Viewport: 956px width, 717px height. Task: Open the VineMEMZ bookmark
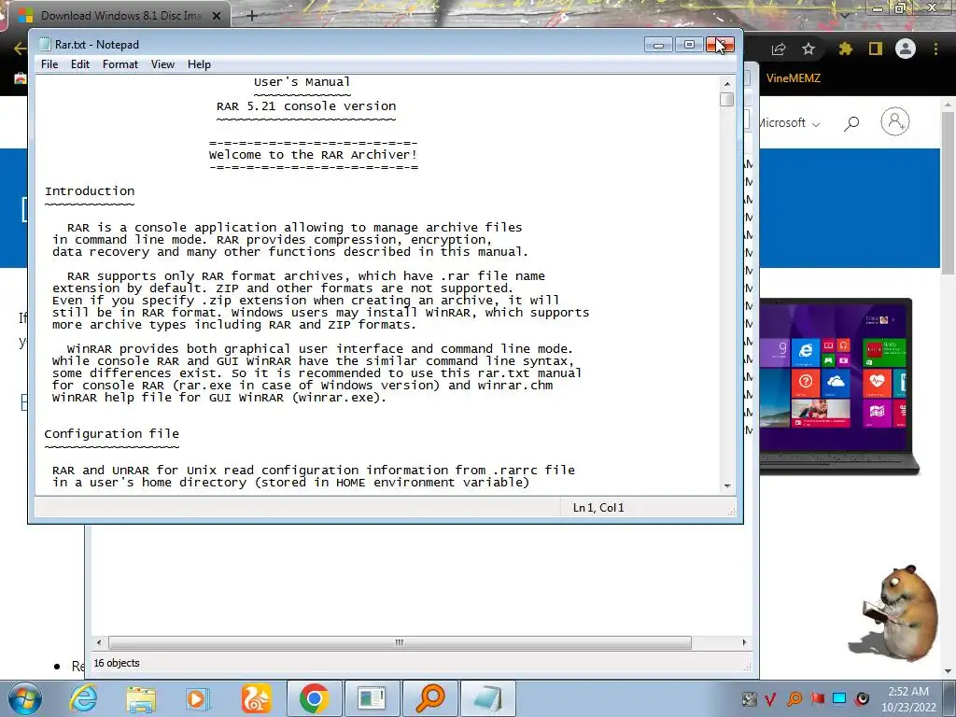click(x=794, y=78)
